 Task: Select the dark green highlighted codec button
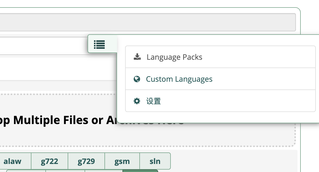click(140, 171)
